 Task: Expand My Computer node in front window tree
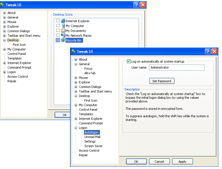coord(76,105)
